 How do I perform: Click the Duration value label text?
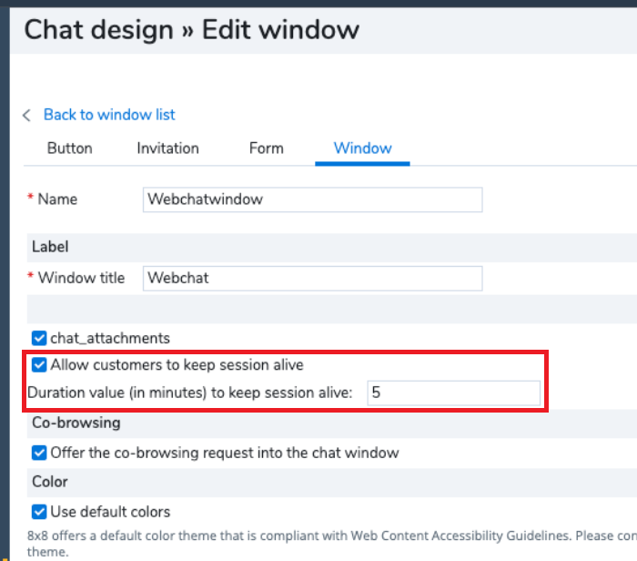point(189,393)
